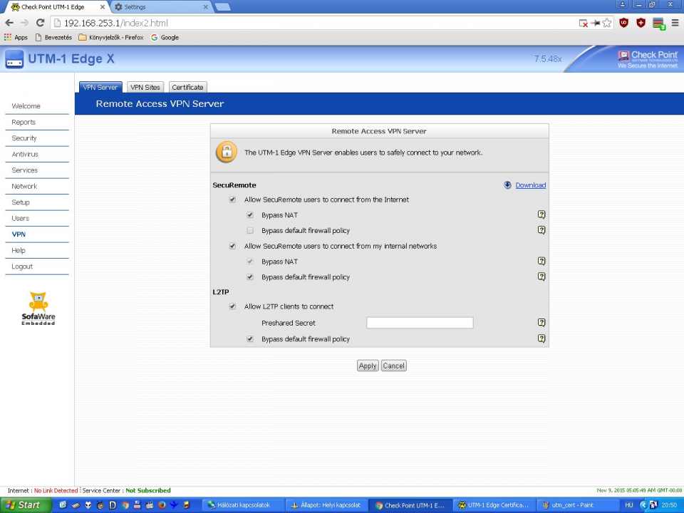
Task: Open the Chrome hamburger menu
Action: pos(675,23)
